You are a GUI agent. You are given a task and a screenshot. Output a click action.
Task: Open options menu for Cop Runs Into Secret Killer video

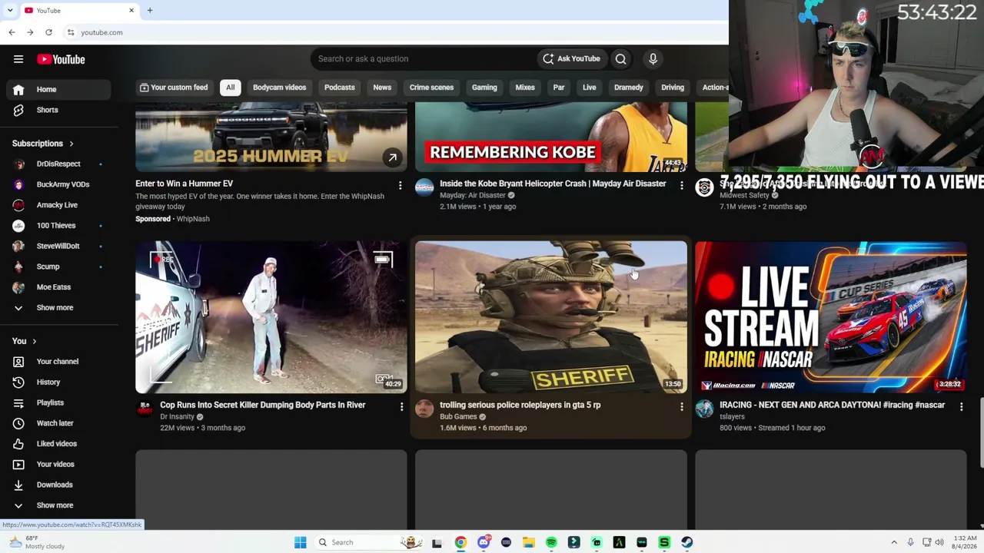[401, 406]
